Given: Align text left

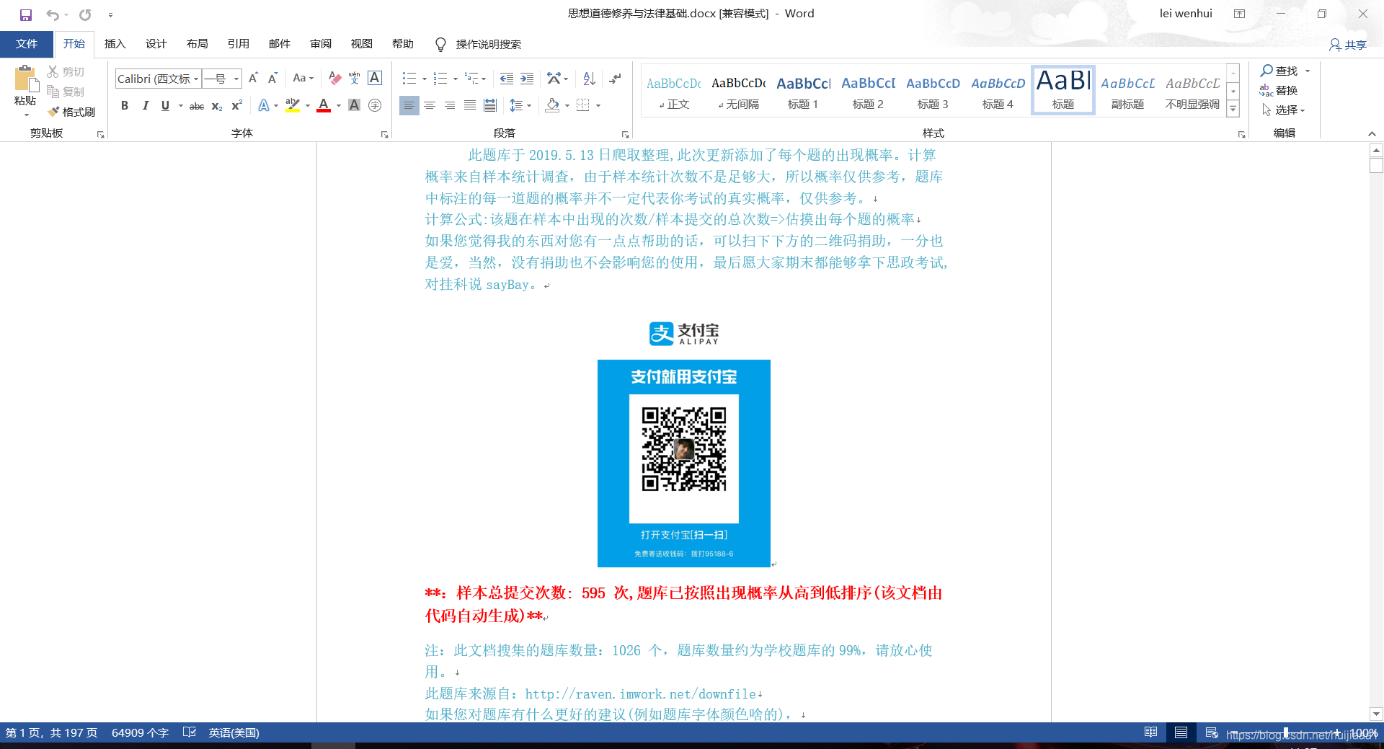Looking at the screenshot, I should click(x=409, y=106).
